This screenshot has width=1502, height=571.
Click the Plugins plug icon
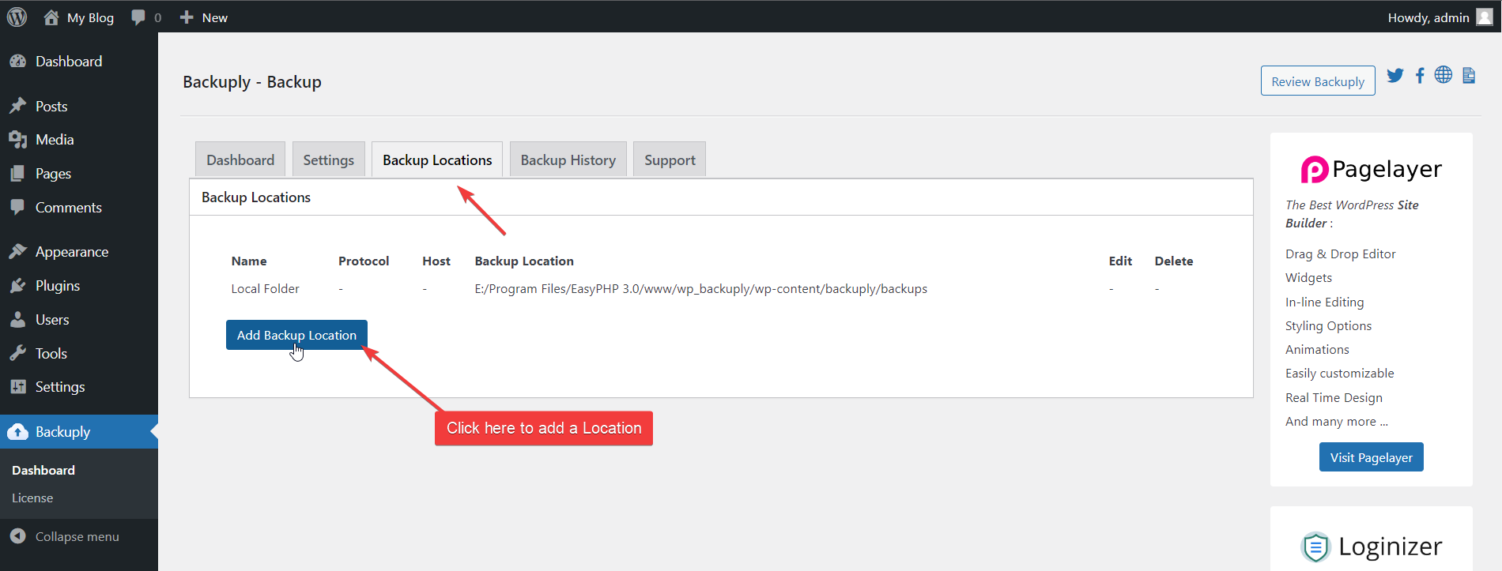tap(17, 285)
